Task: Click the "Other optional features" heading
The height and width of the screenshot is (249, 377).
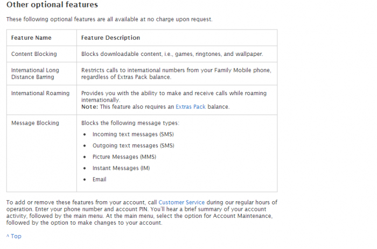Action: pos(52,5)
